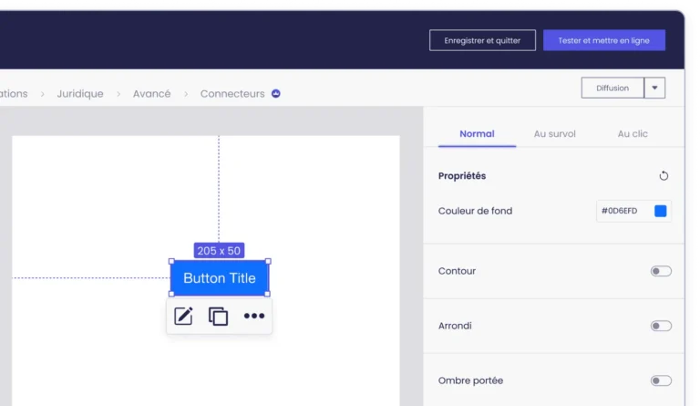Click the Couleur de fond label
700x406 pixels.
[475, 211]
